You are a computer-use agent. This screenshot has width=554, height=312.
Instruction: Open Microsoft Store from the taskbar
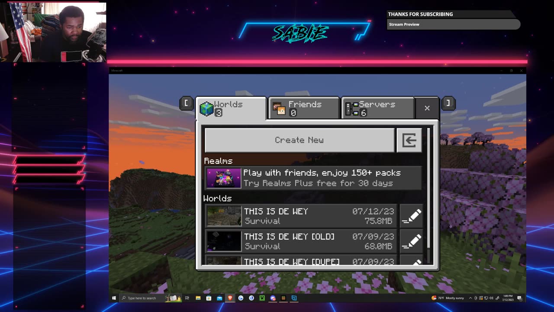(209, 298)
